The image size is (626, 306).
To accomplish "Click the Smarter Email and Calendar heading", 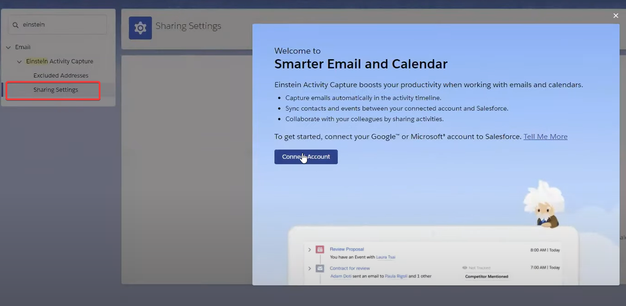I will pos(361,64).
